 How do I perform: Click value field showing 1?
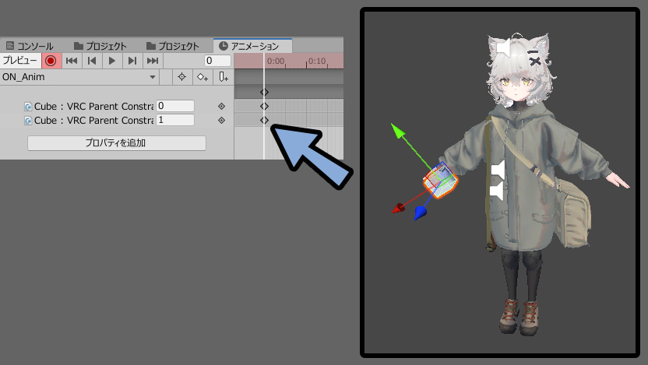(x=175, y=120)
